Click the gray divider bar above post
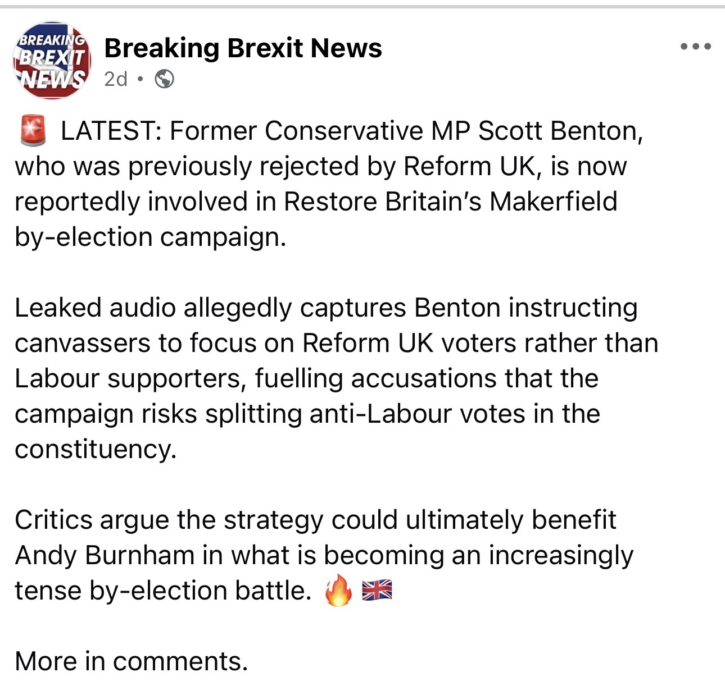The height and width of the screenshot is (695, 725). tap(362, 6)
